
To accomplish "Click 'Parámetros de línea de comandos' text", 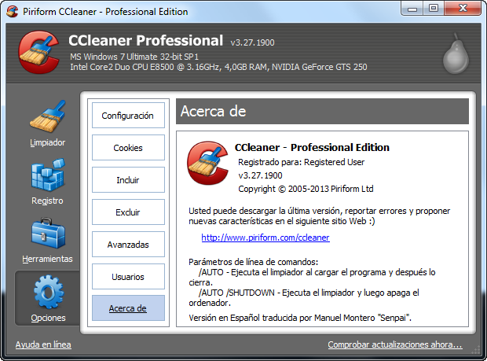I will [254, 262].
